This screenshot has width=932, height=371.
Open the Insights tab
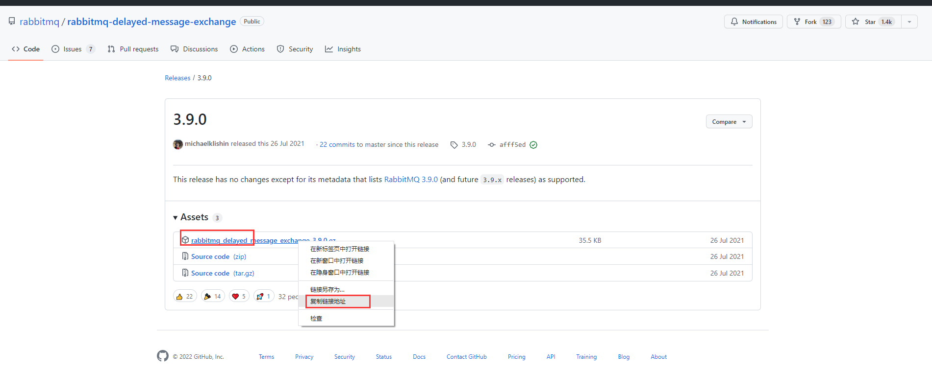pyautogui.click(x=343, y=49)
